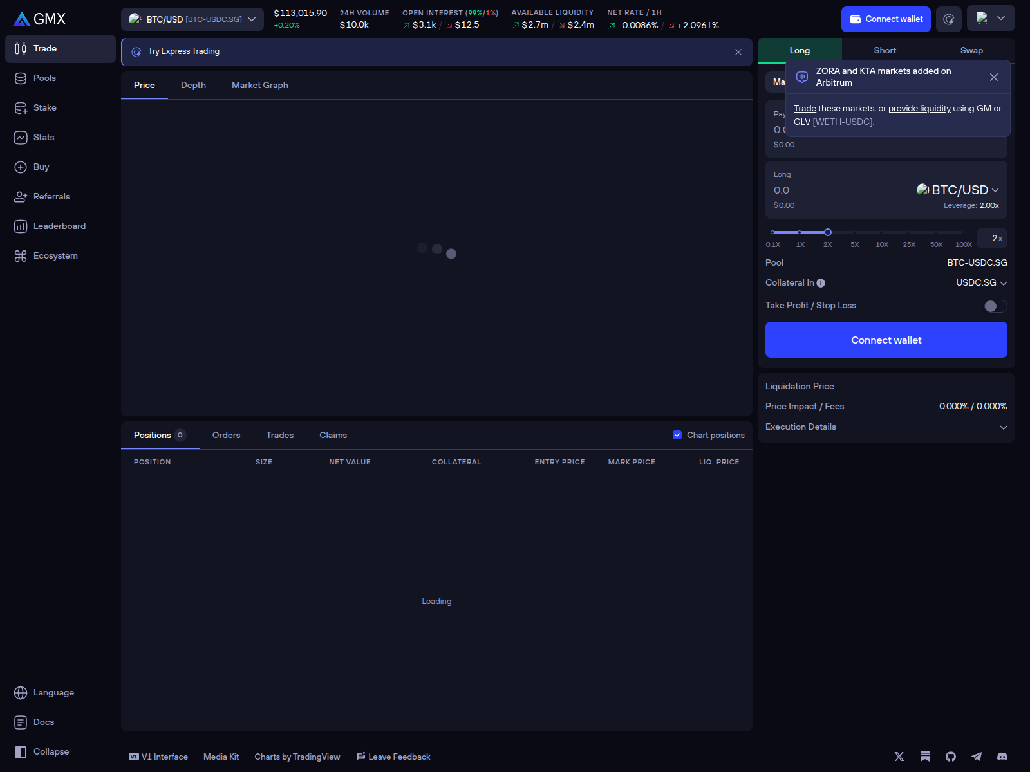Open the USDC.SG collateral dropdown

(x=981, y=283)
